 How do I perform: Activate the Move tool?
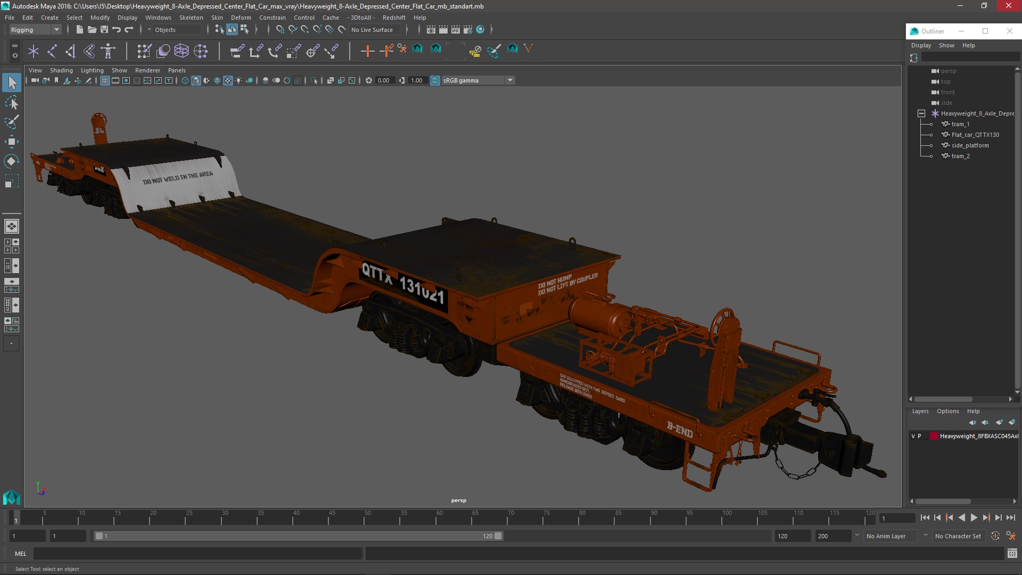click(x=12, y=142)
